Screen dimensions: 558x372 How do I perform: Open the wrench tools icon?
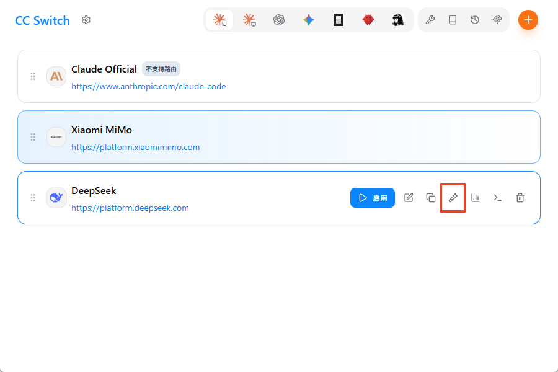[430, 20]
